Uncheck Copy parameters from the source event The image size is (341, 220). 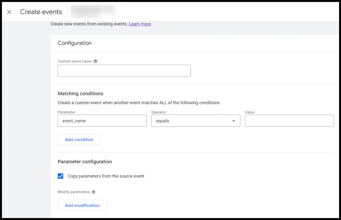click(61, 176)
